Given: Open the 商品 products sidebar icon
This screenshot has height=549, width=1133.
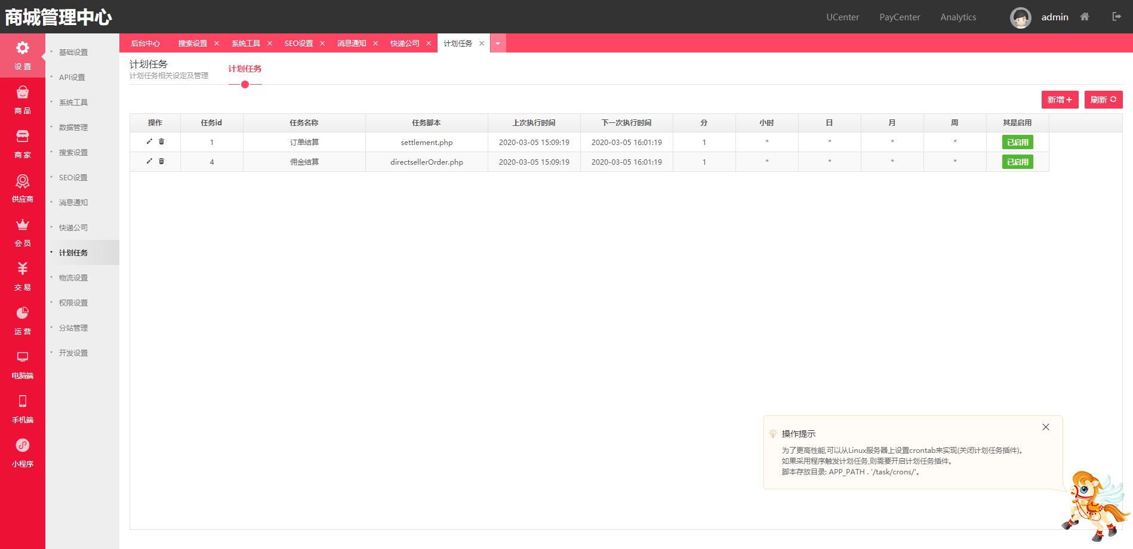Looking at the screenshot, I should click(23, 92).
